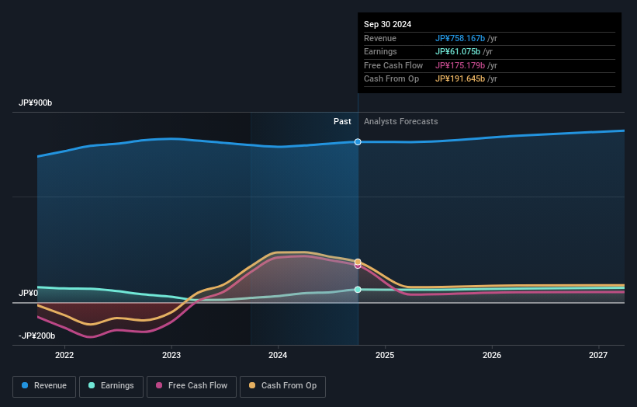Click the 2027 x-axis label
The image size is (637, 407).
tap(598, 356)
